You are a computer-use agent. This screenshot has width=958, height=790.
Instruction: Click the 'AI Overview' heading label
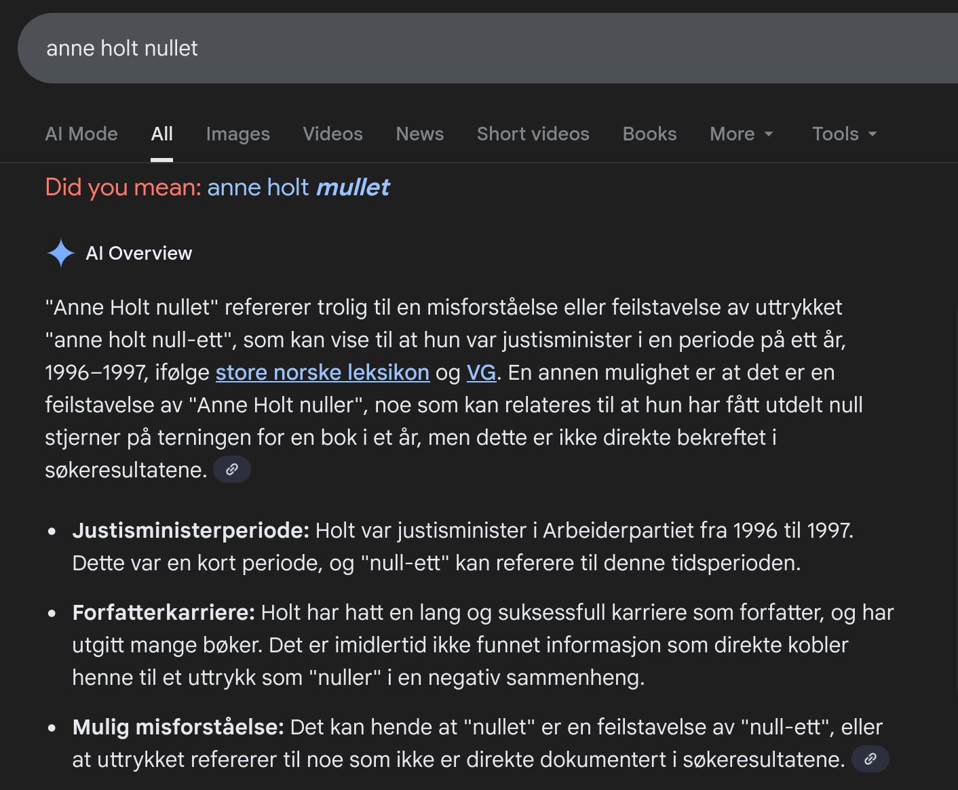[138, 254]
